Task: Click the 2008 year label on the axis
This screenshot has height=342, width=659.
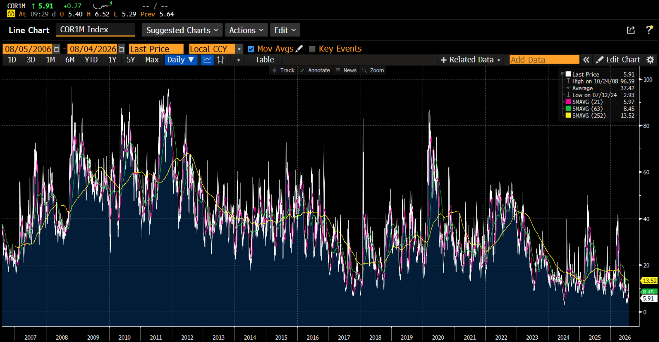Action: 62,338
